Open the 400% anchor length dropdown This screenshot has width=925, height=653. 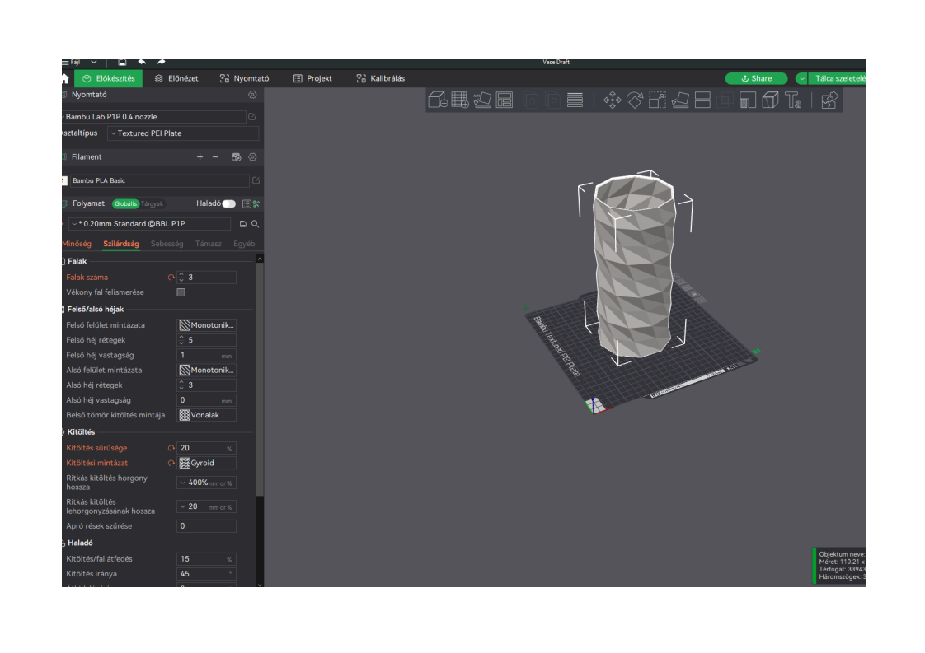tap(206, 483)
